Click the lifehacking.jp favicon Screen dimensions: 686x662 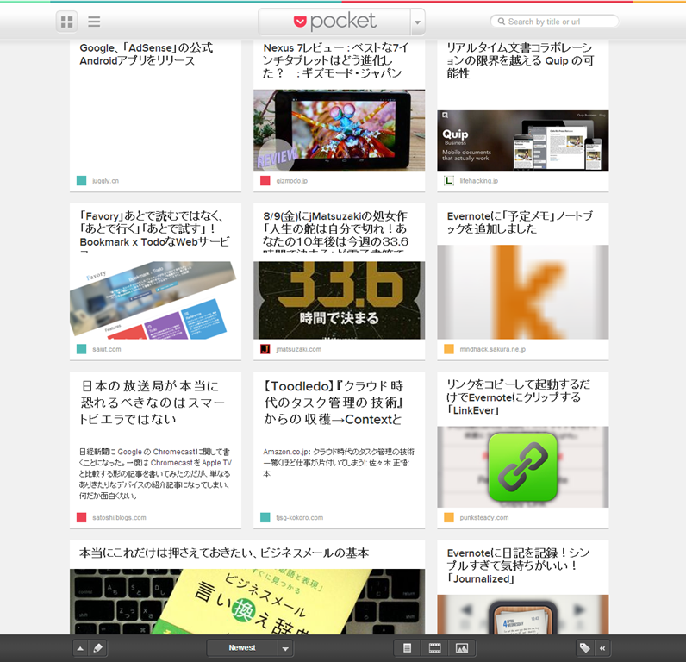449,181
